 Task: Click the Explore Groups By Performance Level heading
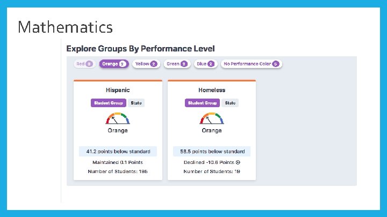point(140,49)
